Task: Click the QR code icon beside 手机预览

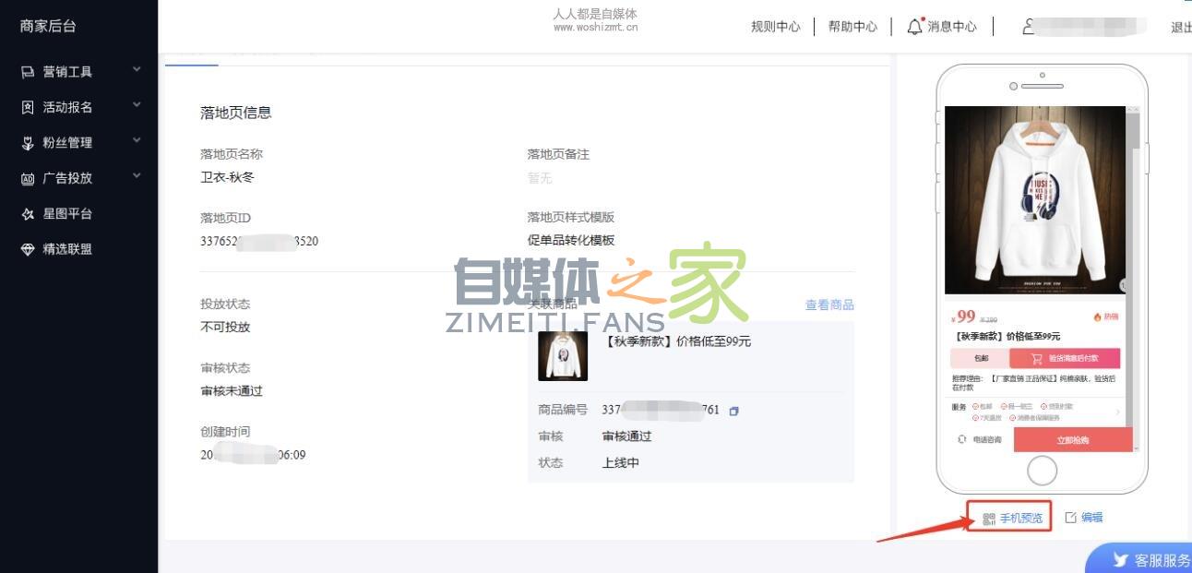Action: pos(989,519)
